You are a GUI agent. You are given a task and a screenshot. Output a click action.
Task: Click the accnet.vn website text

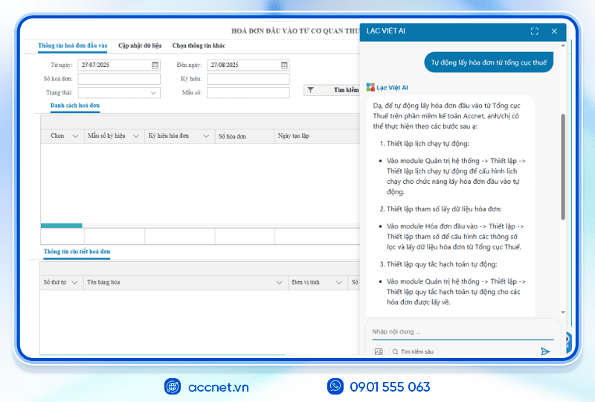pyautogui.click(x=218, y=387)
